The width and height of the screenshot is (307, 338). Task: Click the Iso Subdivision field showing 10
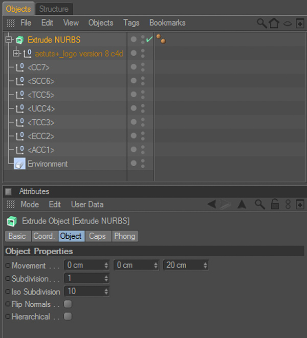point(87,291)
